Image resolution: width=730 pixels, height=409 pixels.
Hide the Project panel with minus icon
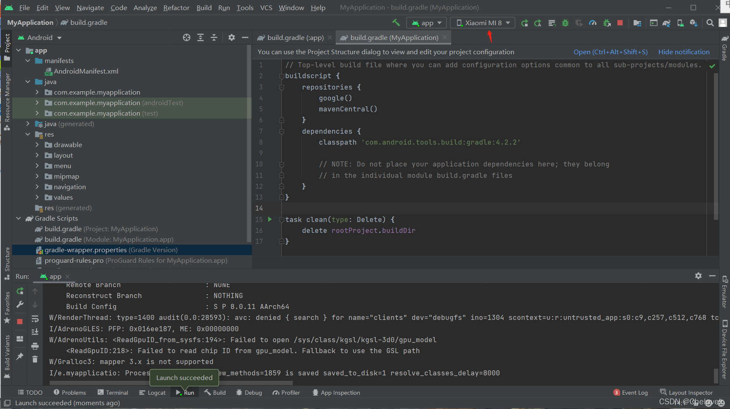tap(245, 37)
